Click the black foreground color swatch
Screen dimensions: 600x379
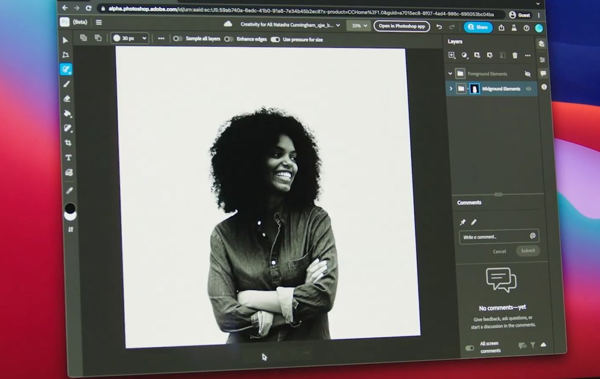(x=70, y=208)
